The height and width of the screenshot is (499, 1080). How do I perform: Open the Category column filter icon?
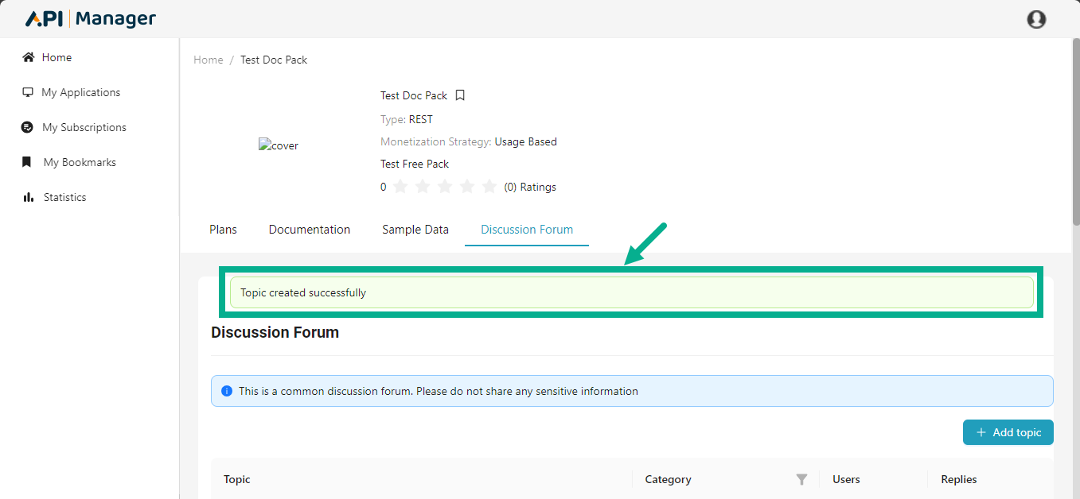click(801, 479)
